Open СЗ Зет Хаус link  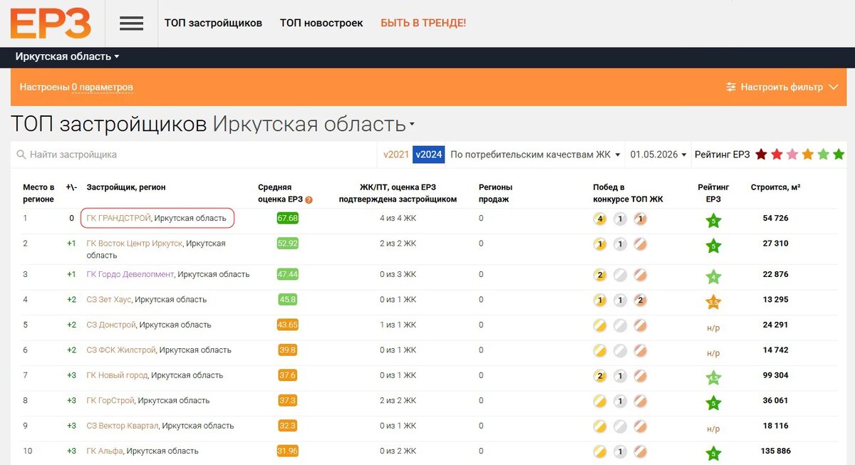point(109,299)
